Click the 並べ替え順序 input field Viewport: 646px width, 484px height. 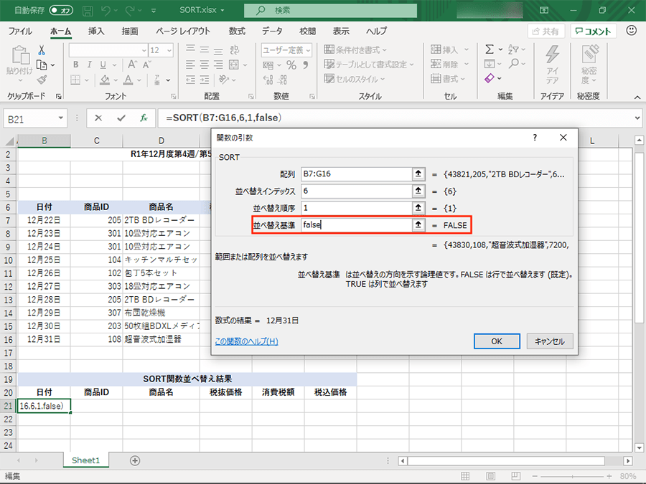pos(355,208)
